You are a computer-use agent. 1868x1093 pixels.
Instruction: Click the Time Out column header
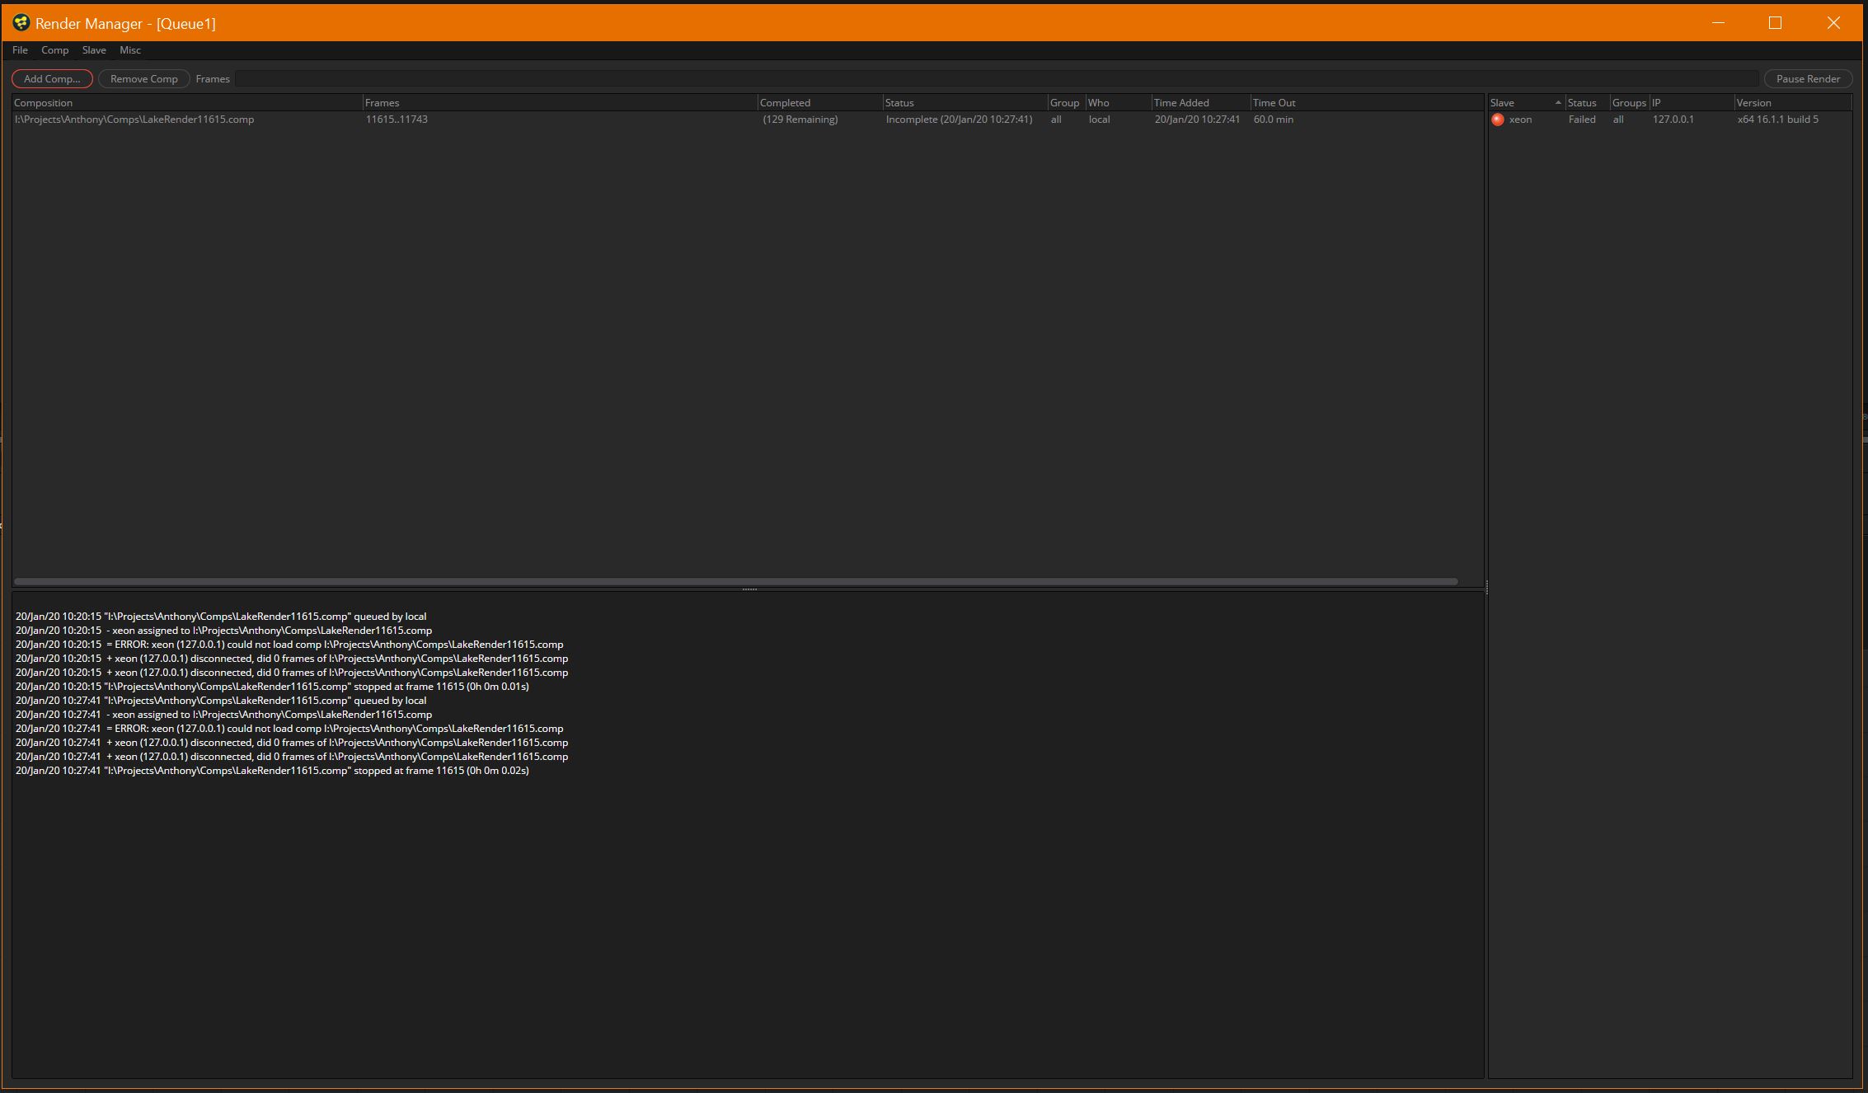(x=1366, y=103)
